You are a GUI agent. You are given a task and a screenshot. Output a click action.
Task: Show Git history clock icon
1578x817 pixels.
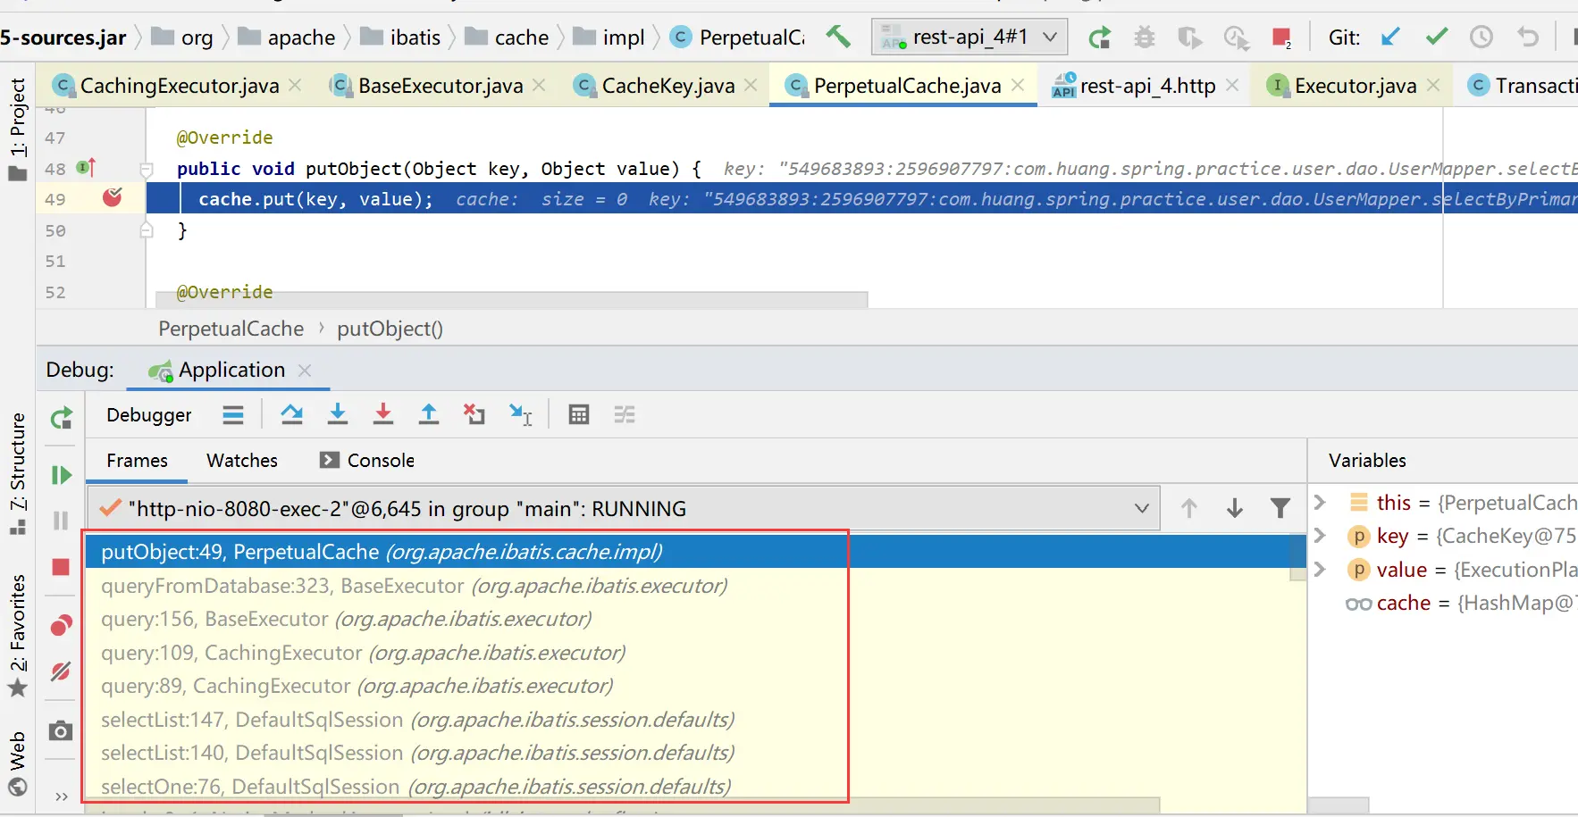click(1481, 38)
